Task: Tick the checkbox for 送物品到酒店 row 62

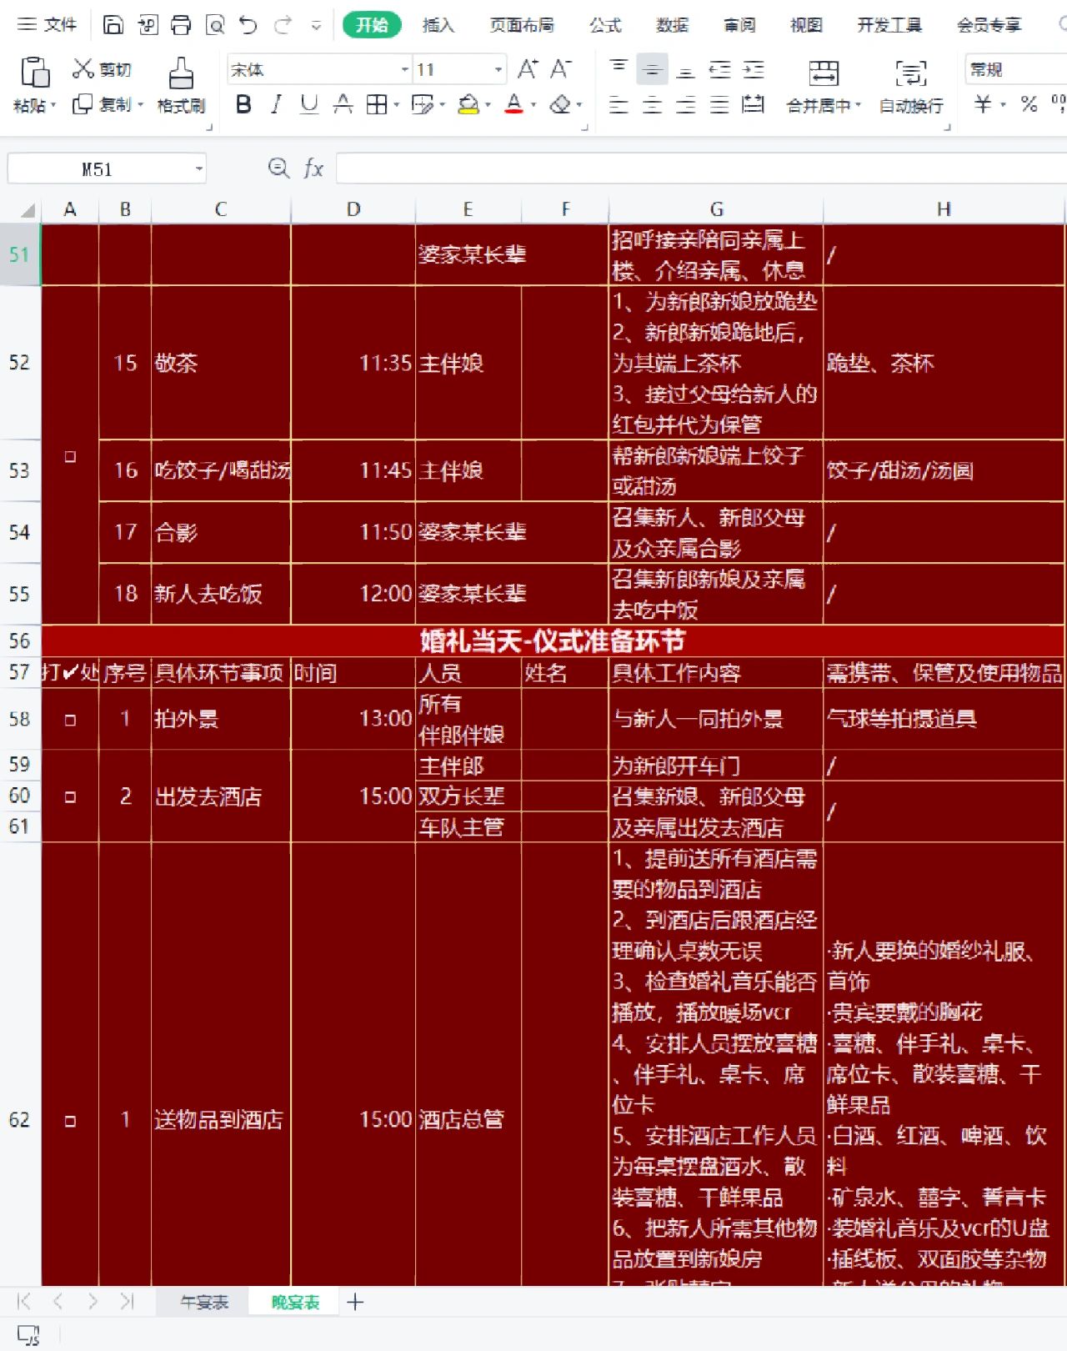Action: point(70,1120)
